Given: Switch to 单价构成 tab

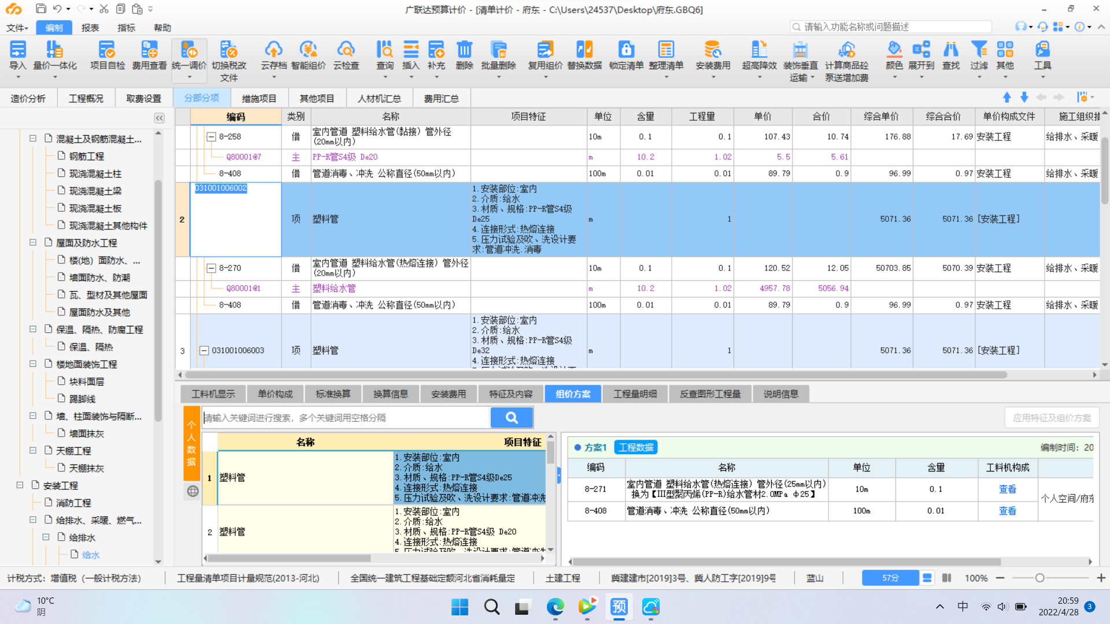Looking at the screenshot, I should click(275, 394).
